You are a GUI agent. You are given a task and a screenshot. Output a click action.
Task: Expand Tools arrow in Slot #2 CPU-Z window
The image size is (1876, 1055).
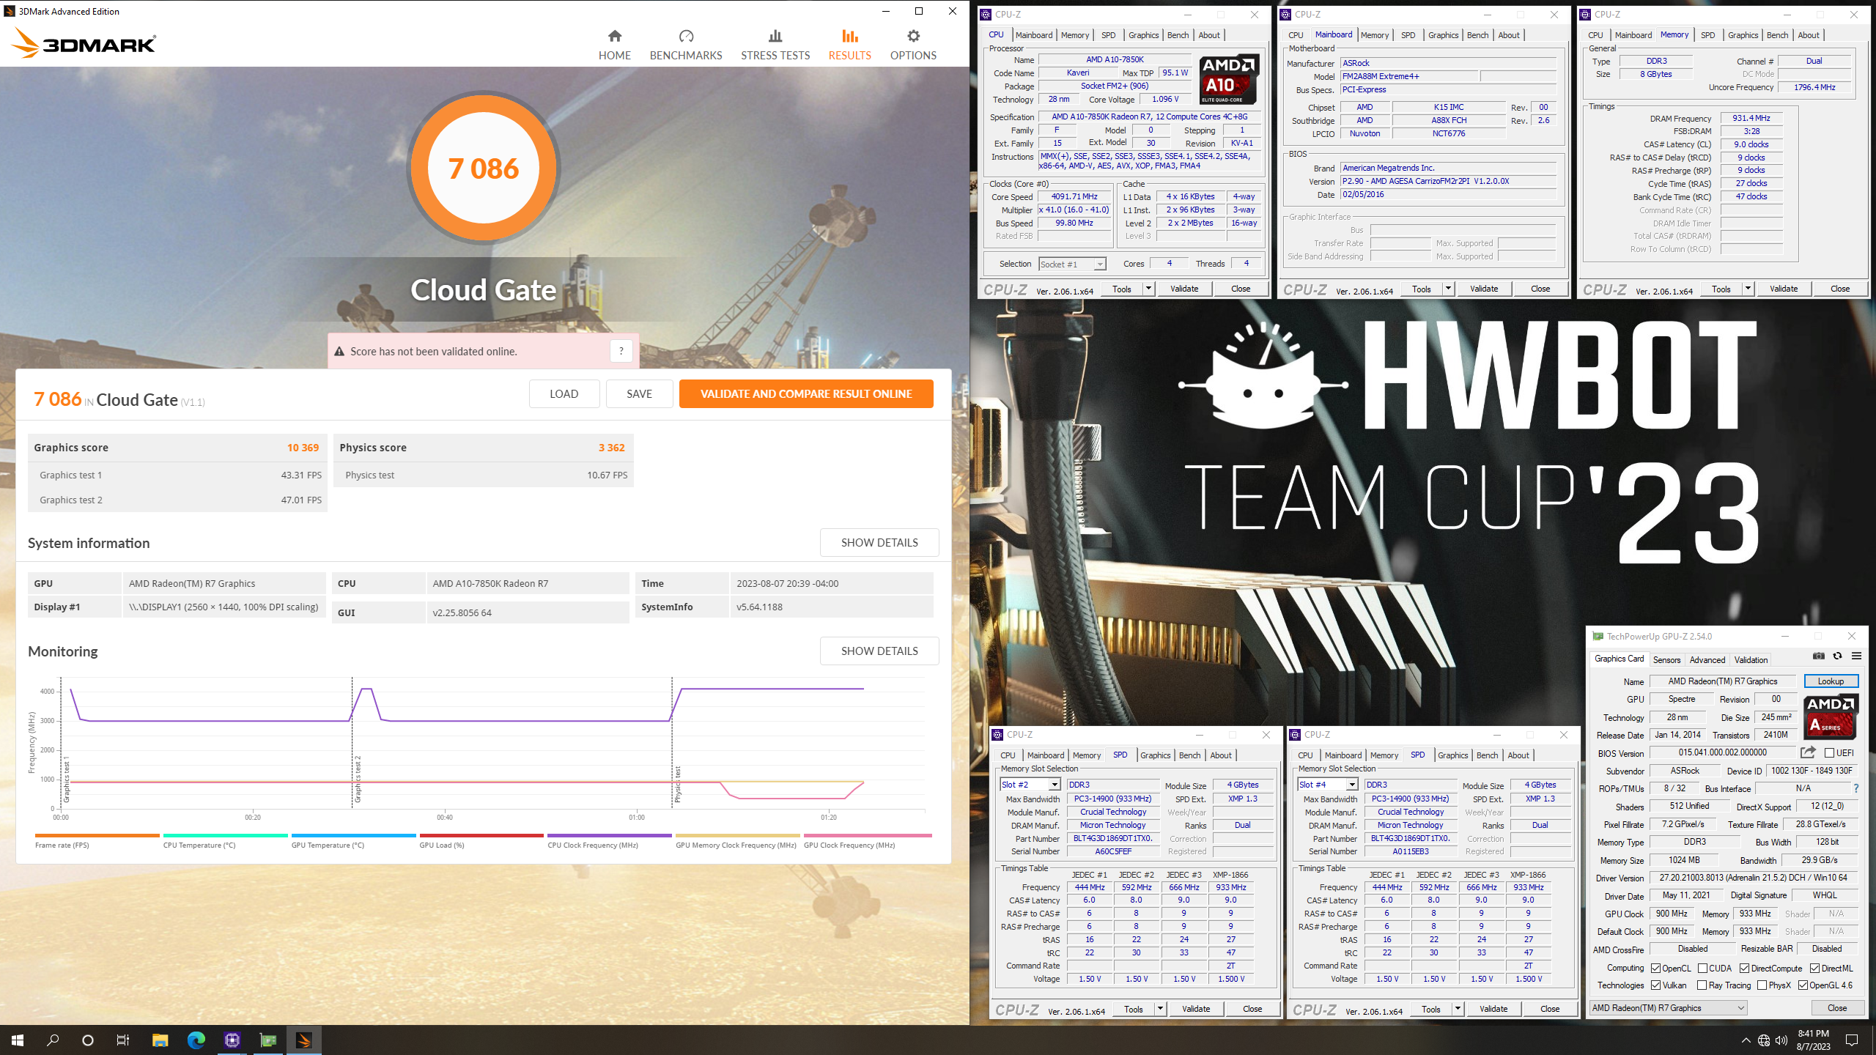(1160, 1009)
